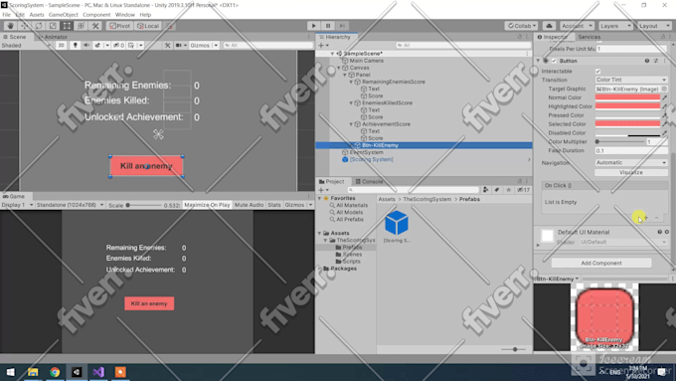Toggle 2D view mode in Scene
This screenshot has width=676, height=381.
click(62, 46)
